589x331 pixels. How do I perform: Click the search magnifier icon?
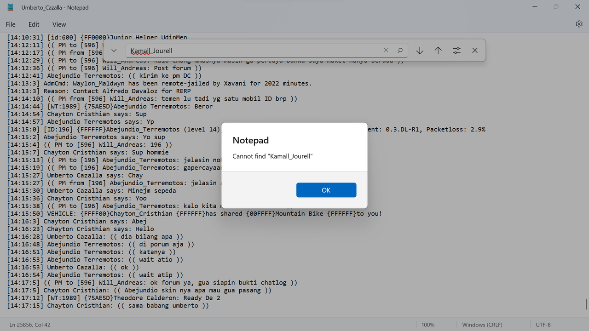400,51
